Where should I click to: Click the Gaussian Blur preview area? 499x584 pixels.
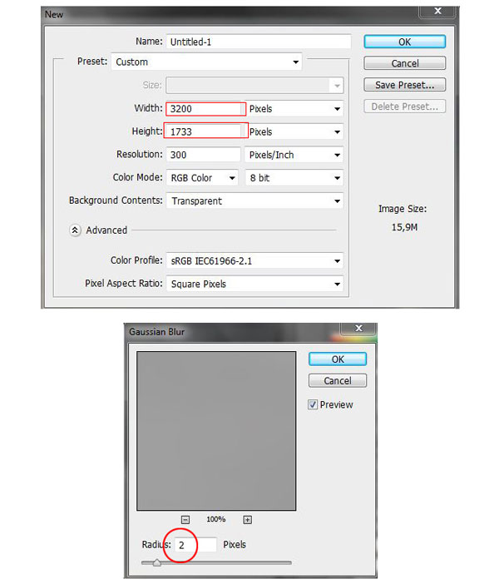point(216,431)
